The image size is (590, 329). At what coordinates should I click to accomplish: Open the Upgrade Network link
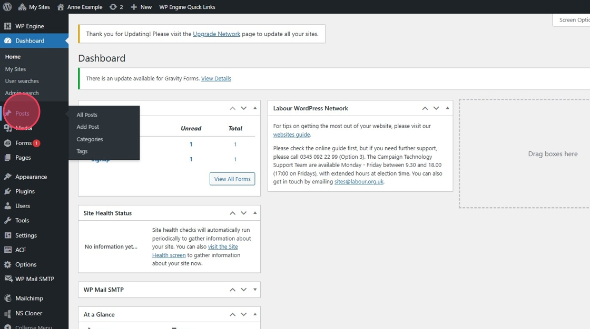point(216,34)
